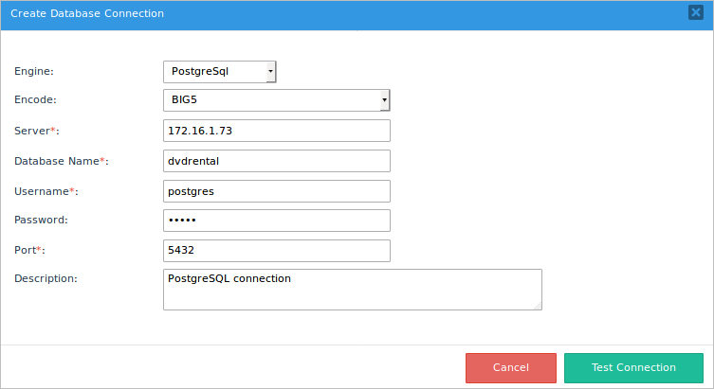Focus the Database Name field containing dvdrental

[x=277, y=161]
